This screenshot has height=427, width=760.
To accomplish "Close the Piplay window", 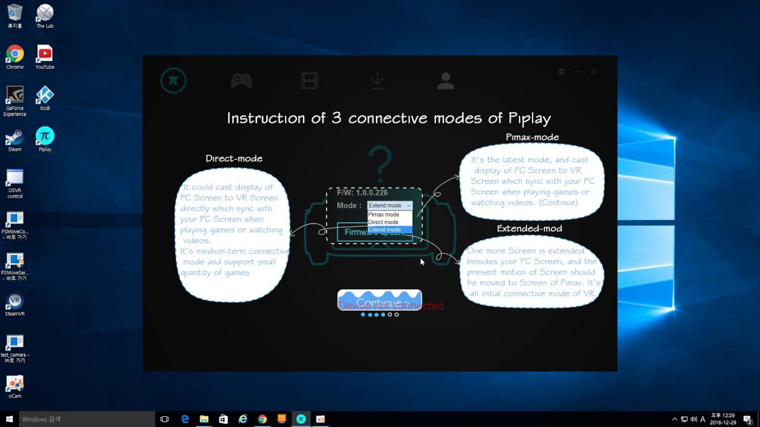I will click(594, 71).
